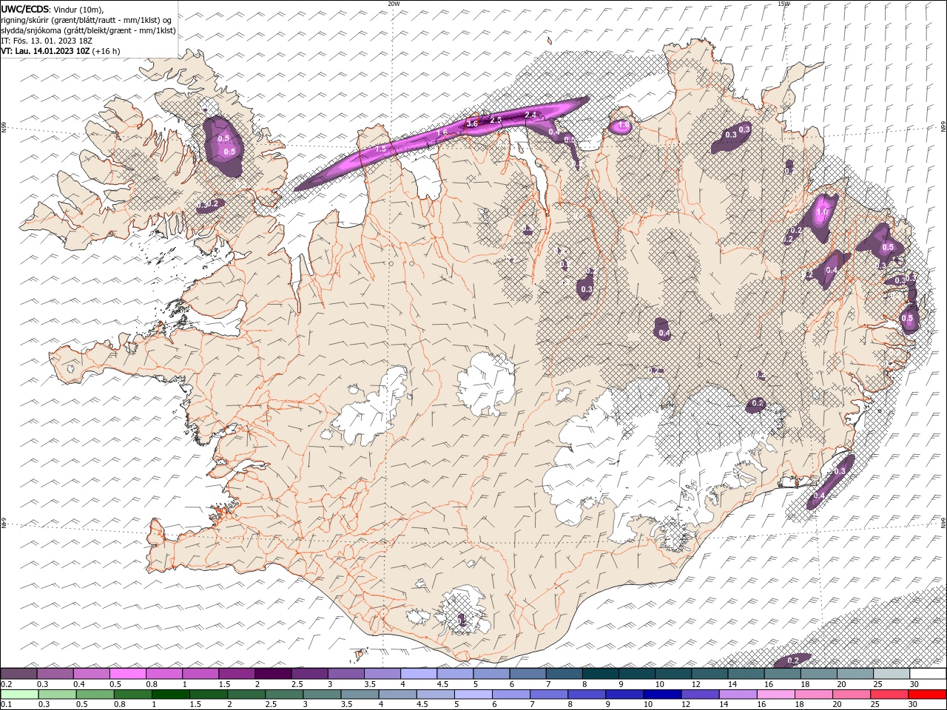Click the '15W' longitude label at the top edge
Viewport: 947px width, 710px height.
[783, 4]
